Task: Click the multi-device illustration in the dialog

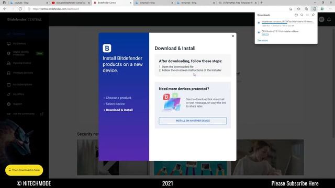Action: coord(172,102)
